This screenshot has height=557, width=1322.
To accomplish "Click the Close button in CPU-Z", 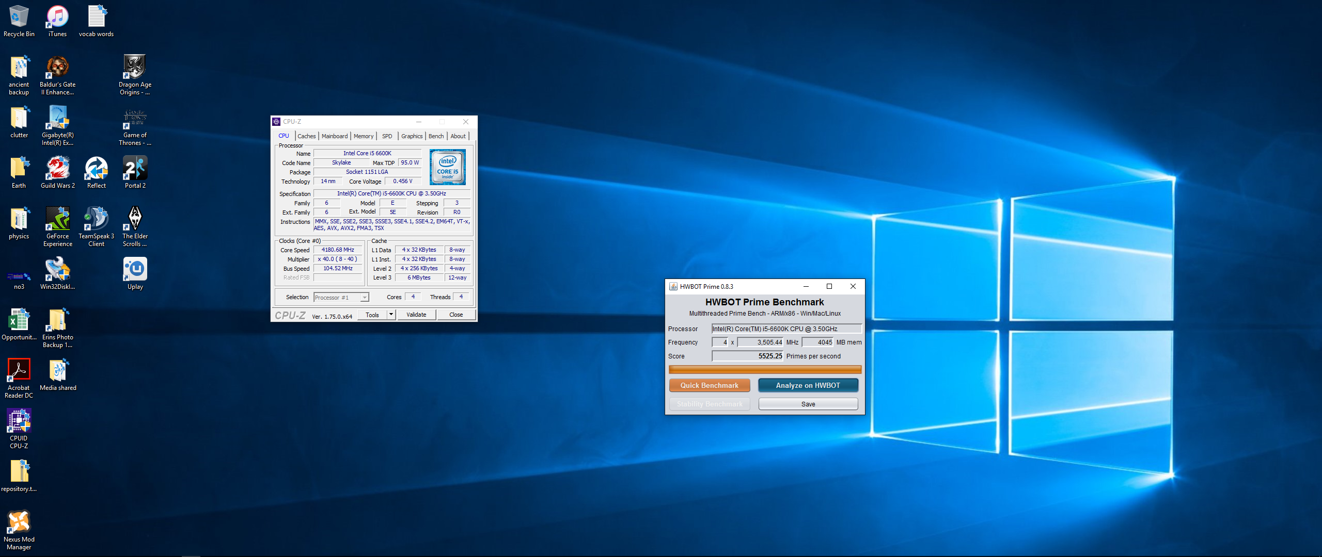I will pyautogui.click(x=456, y=315).
